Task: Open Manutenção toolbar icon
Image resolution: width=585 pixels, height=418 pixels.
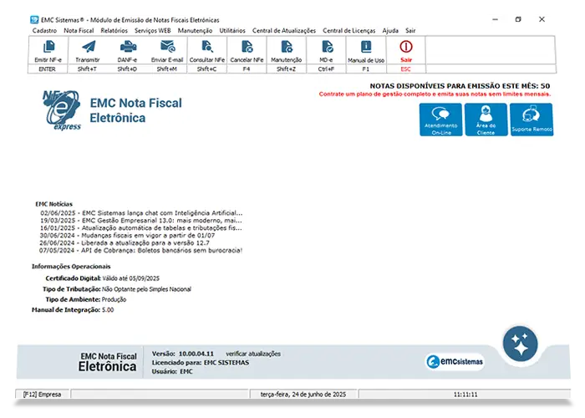Action: pos(287,47)
